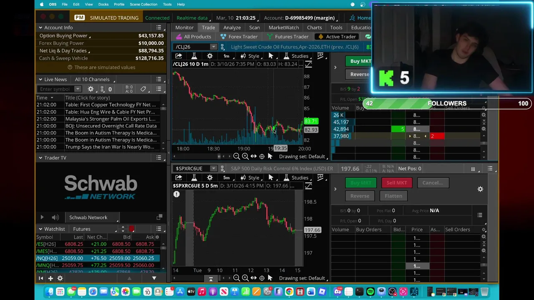Zoom out on the $SPXRC6UE chart
Viewport: 534px width, 300px height.
[237, 278]
